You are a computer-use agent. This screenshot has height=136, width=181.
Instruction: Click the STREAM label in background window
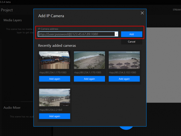[x=177, y=10]
